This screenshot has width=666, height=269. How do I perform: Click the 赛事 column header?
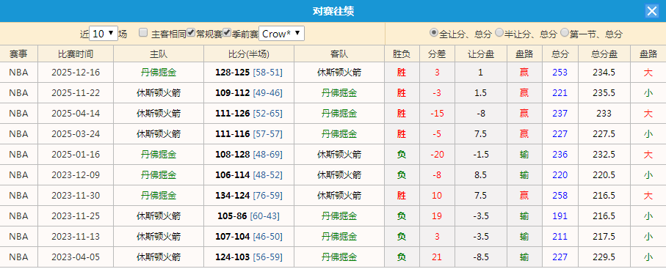point(18,54)
